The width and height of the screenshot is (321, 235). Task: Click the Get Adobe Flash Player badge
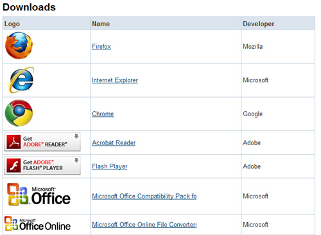42,166
